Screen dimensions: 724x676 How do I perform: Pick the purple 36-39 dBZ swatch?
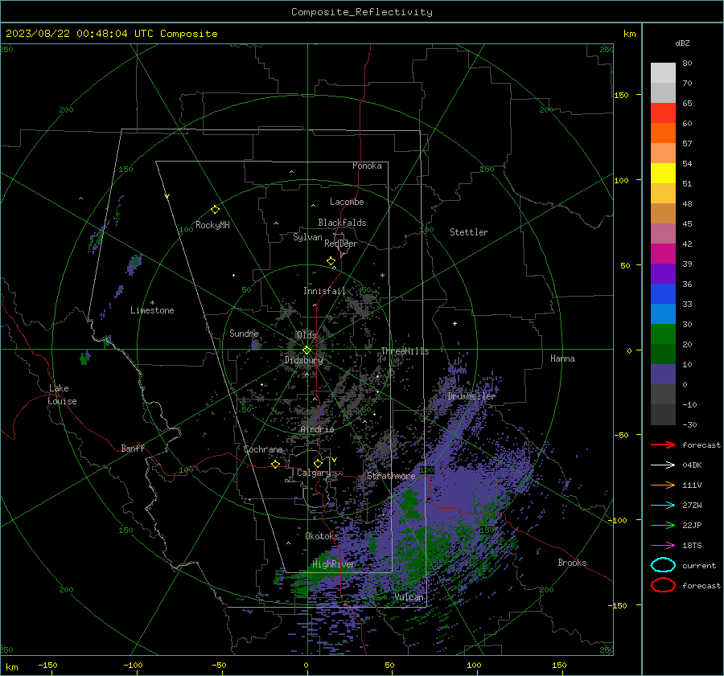point(663,274)
